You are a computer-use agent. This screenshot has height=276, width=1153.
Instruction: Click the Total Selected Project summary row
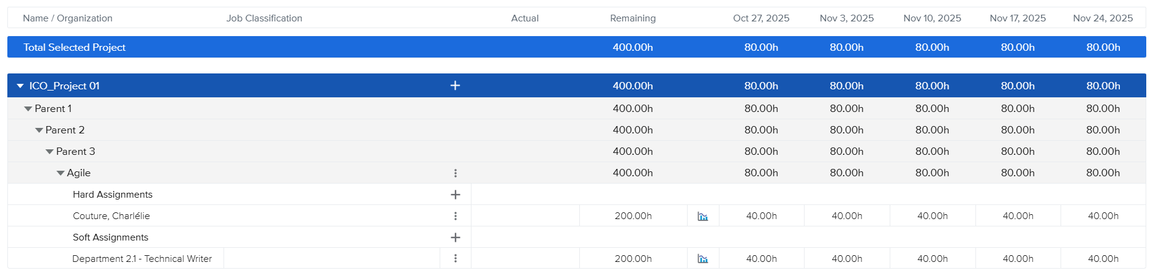pos(74,47)
